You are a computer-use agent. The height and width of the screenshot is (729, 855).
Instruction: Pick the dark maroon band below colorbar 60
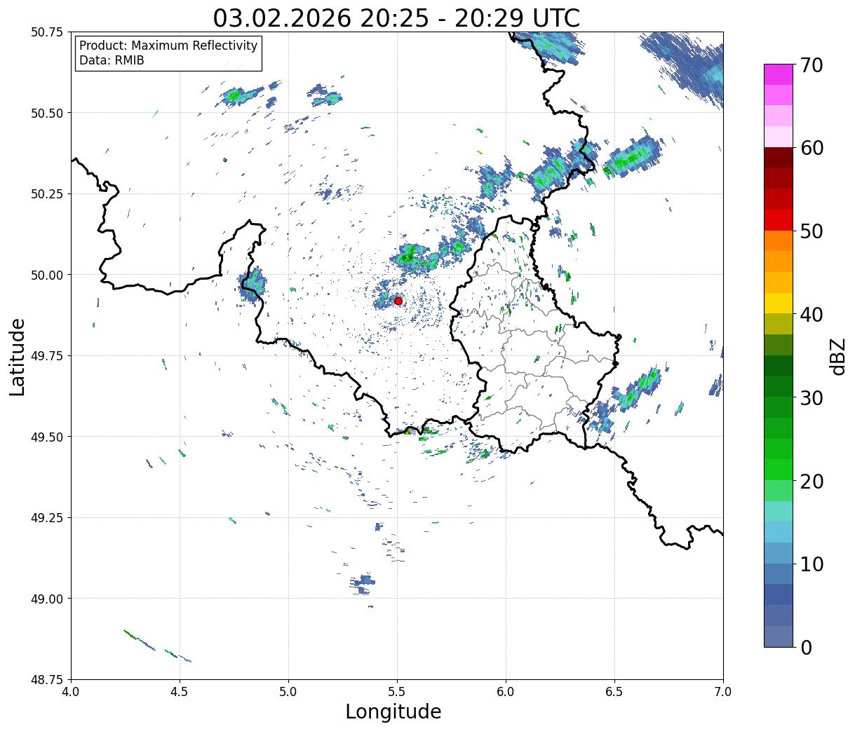pyautogui.click(x=778, y=158)
